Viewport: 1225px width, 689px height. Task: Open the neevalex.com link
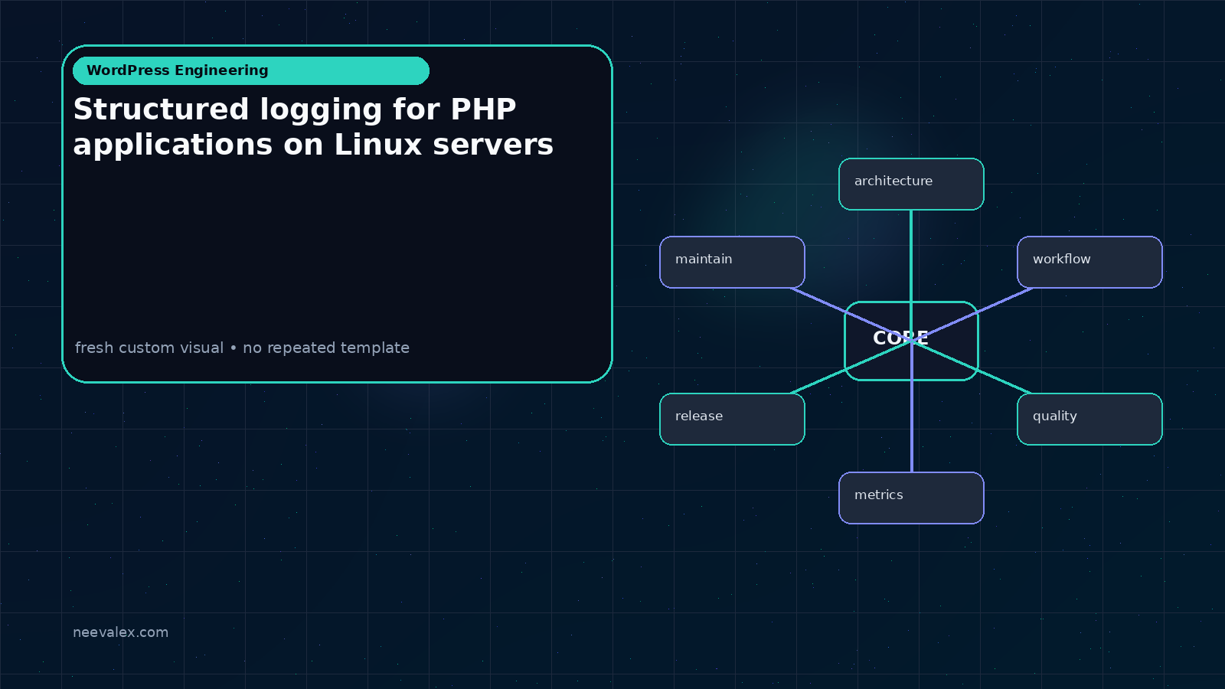120,632
